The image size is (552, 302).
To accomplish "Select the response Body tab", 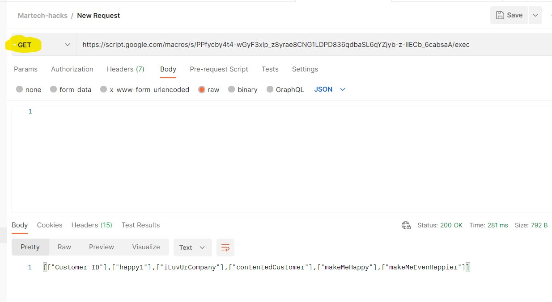I will pyautogui.click(x=20, y=225).
